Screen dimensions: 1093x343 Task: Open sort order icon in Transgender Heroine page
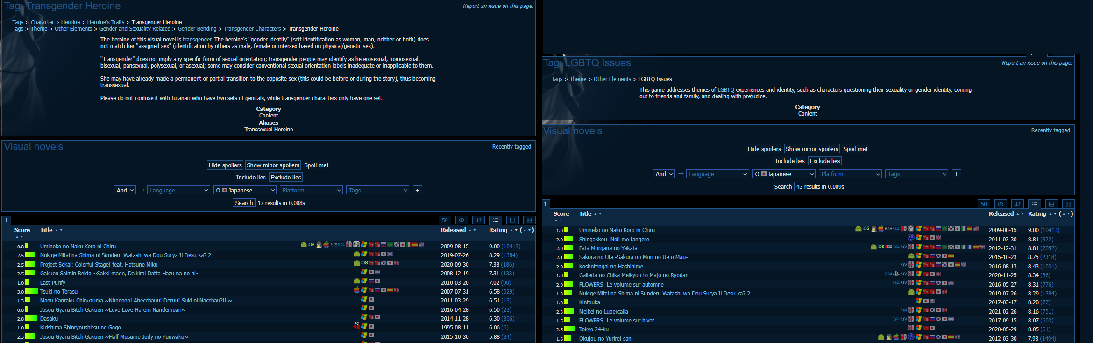pos(479,220)
